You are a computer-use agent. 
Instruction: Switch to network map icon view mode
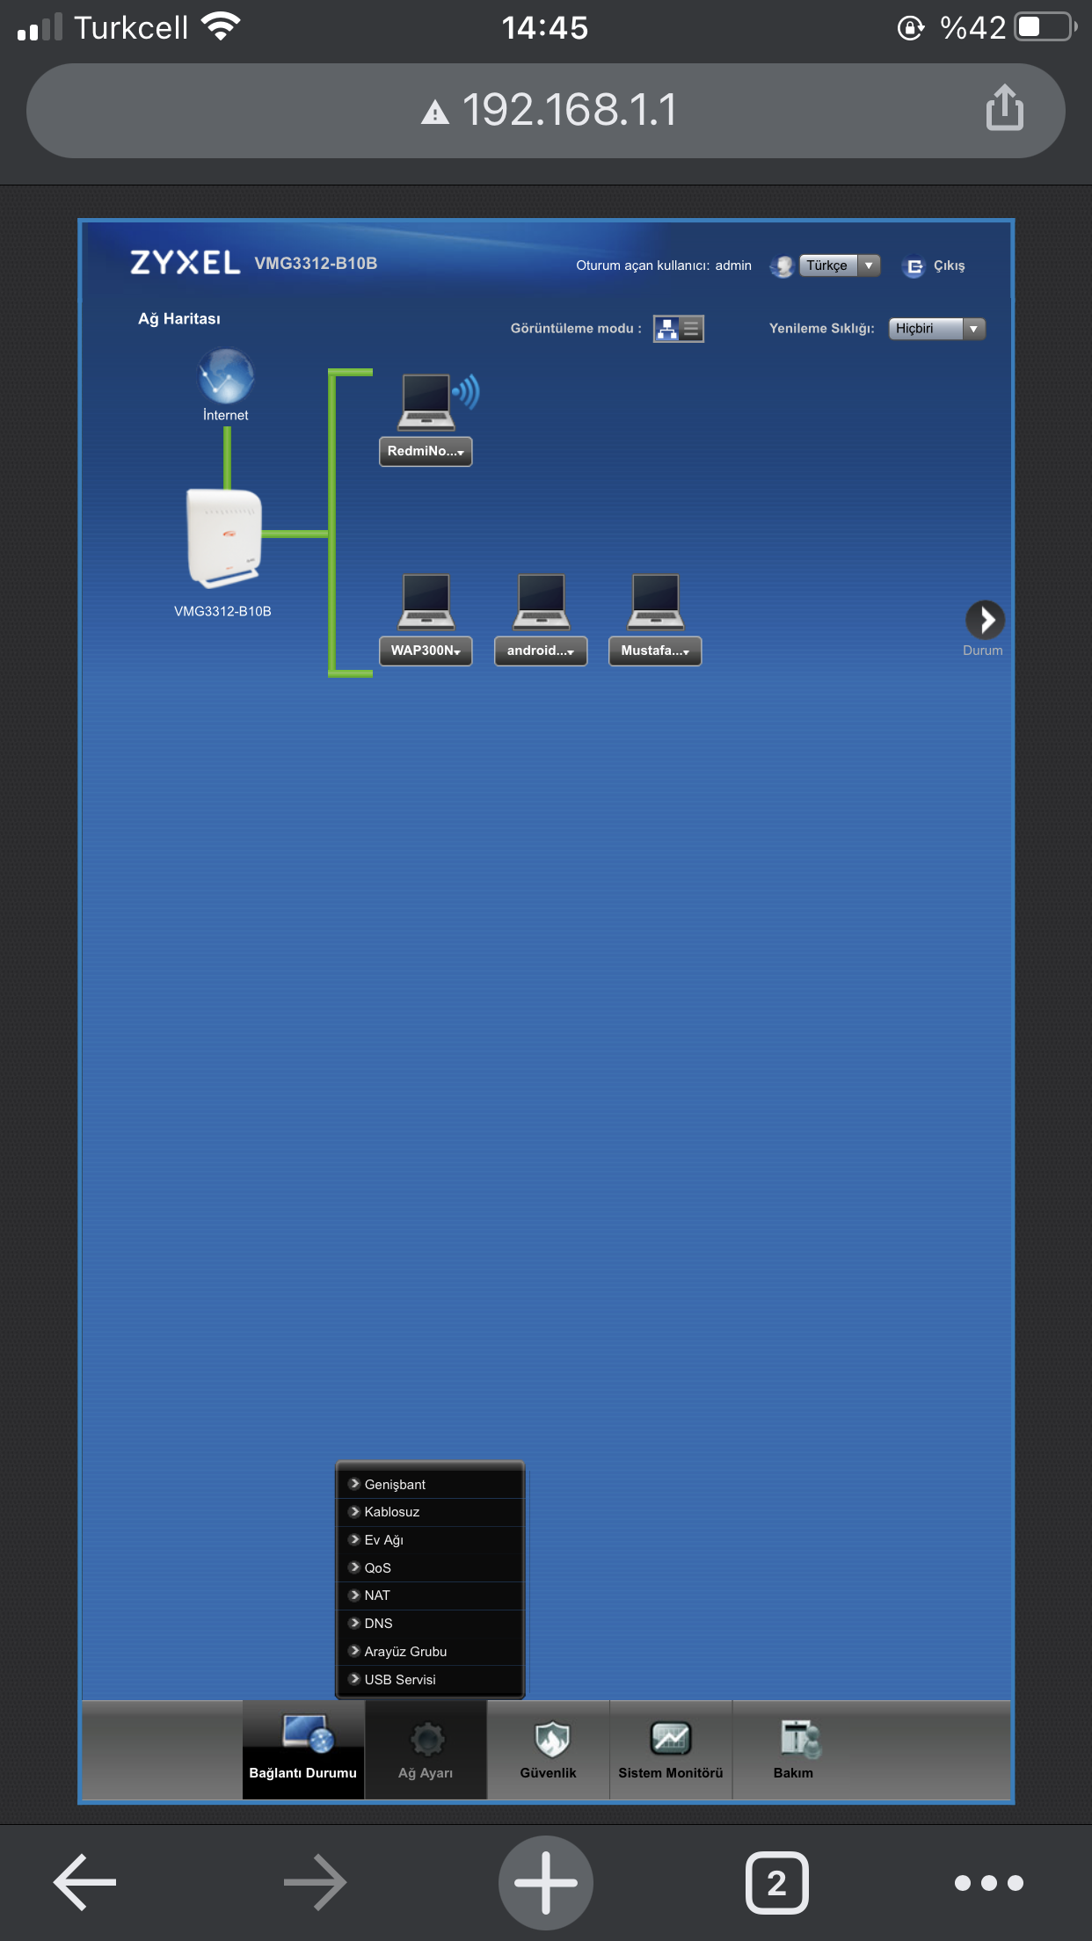coord(666,329)
